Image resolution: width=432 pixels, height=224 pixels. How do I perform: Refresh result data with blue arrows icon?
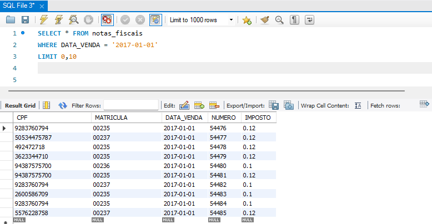(63, 105)
